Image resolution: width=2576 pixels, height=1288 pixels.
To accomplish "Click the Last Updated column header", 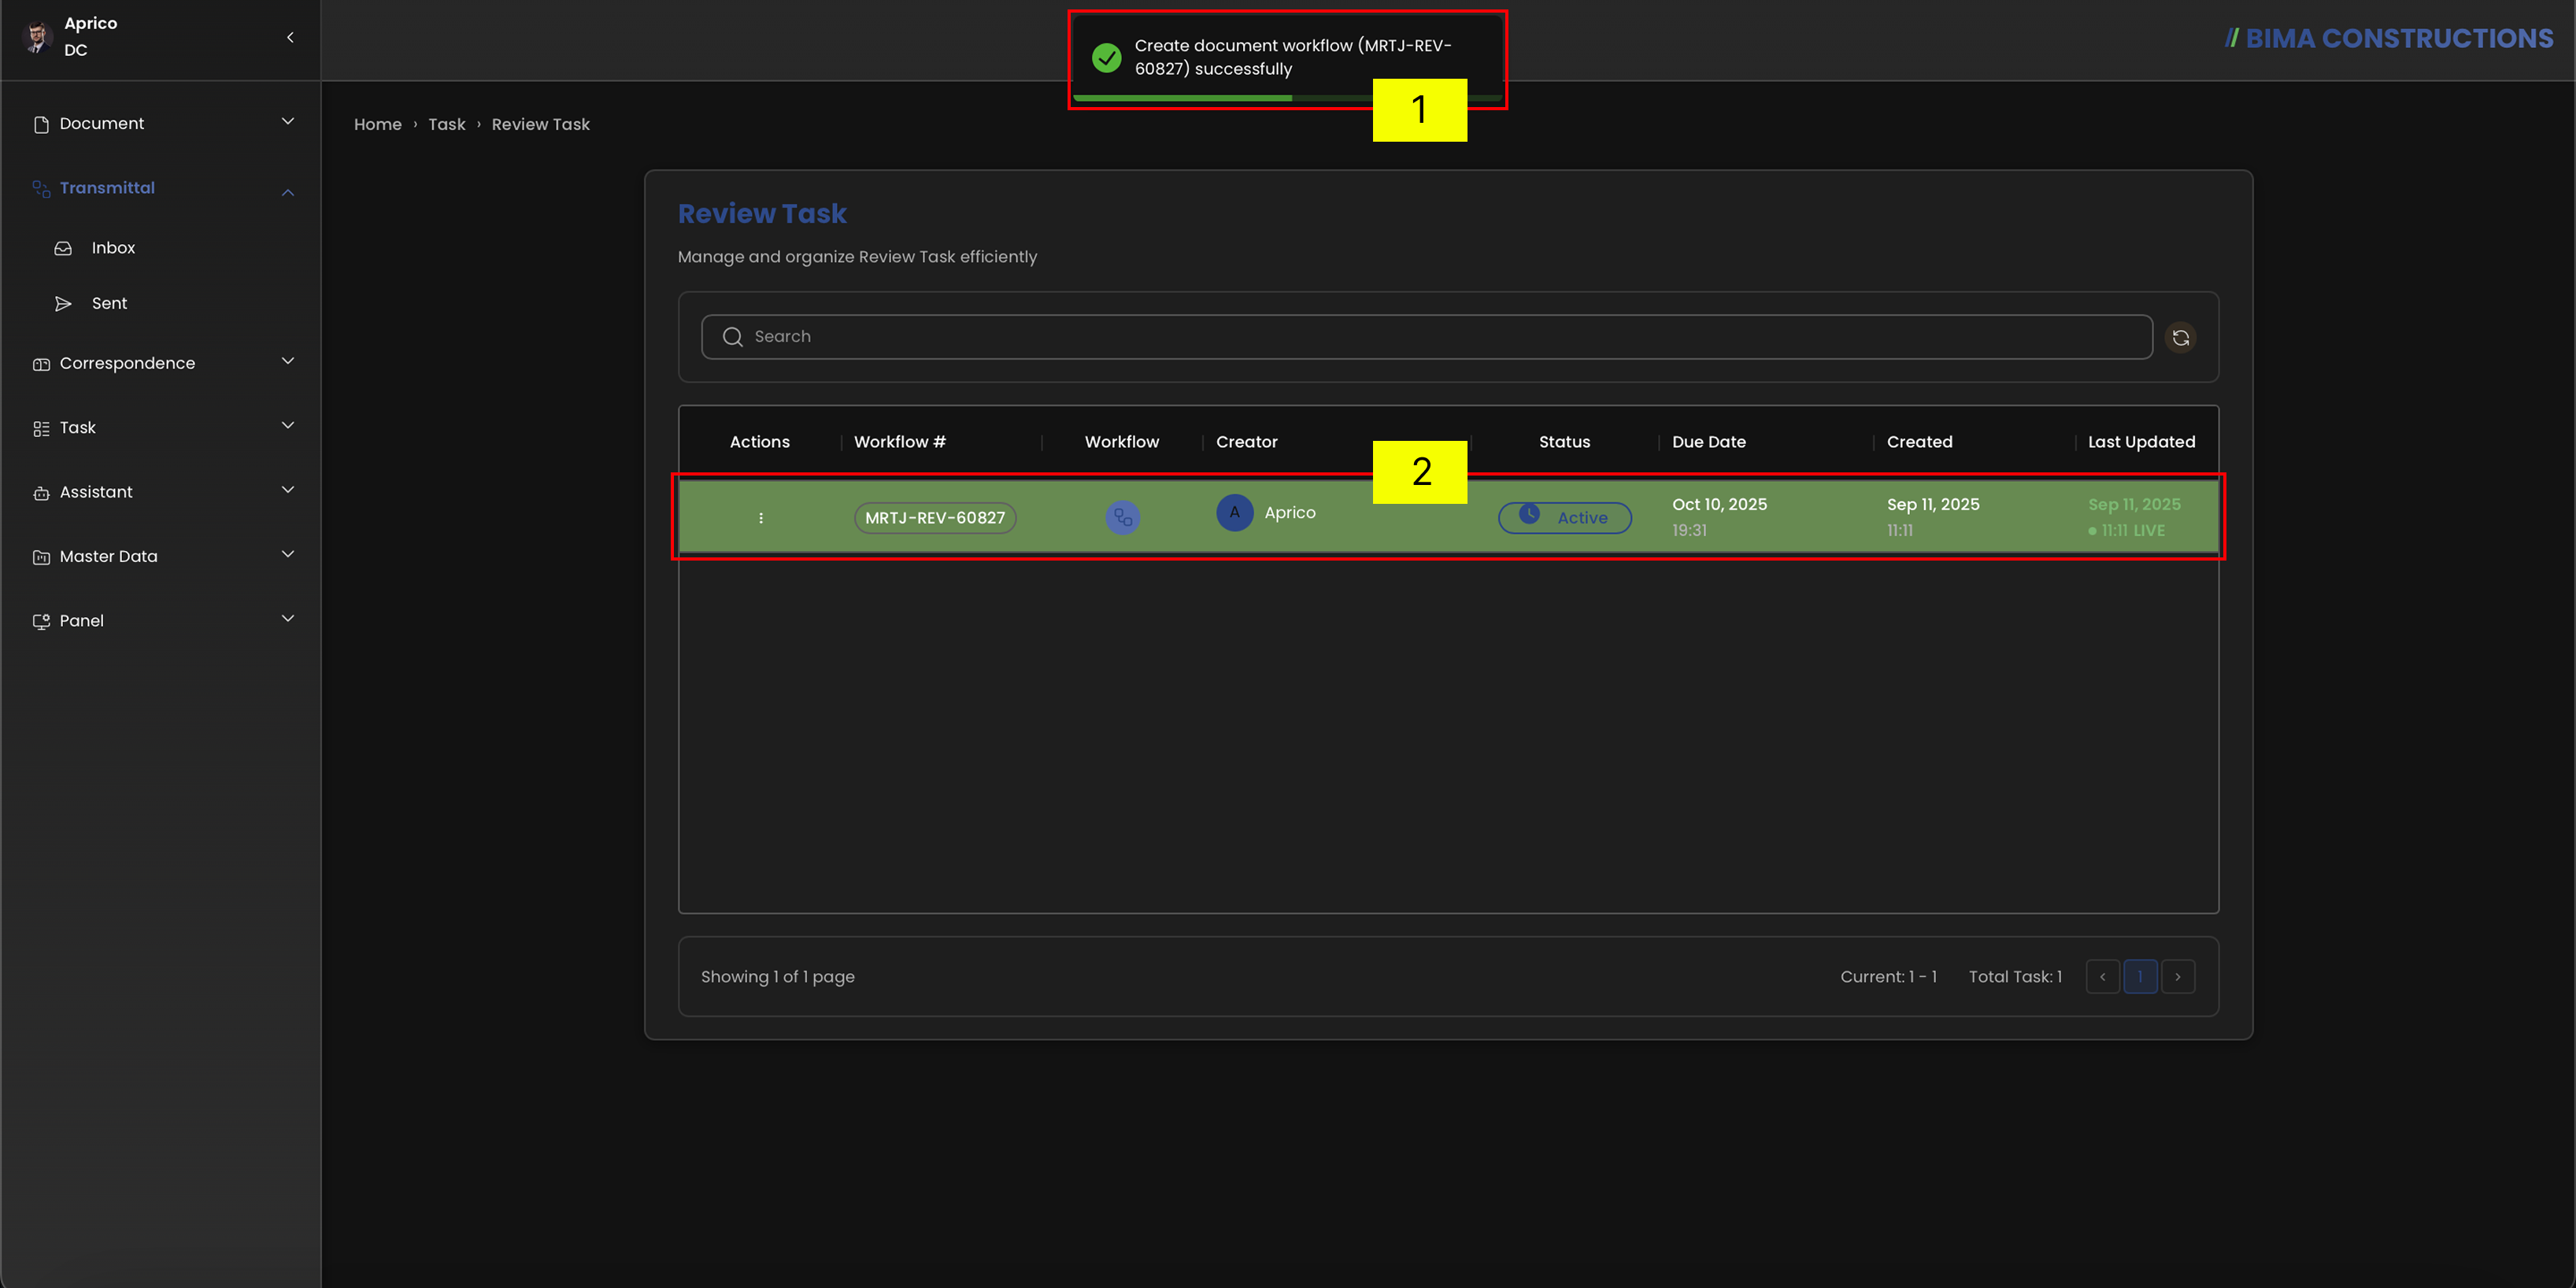I will 2141,442.
